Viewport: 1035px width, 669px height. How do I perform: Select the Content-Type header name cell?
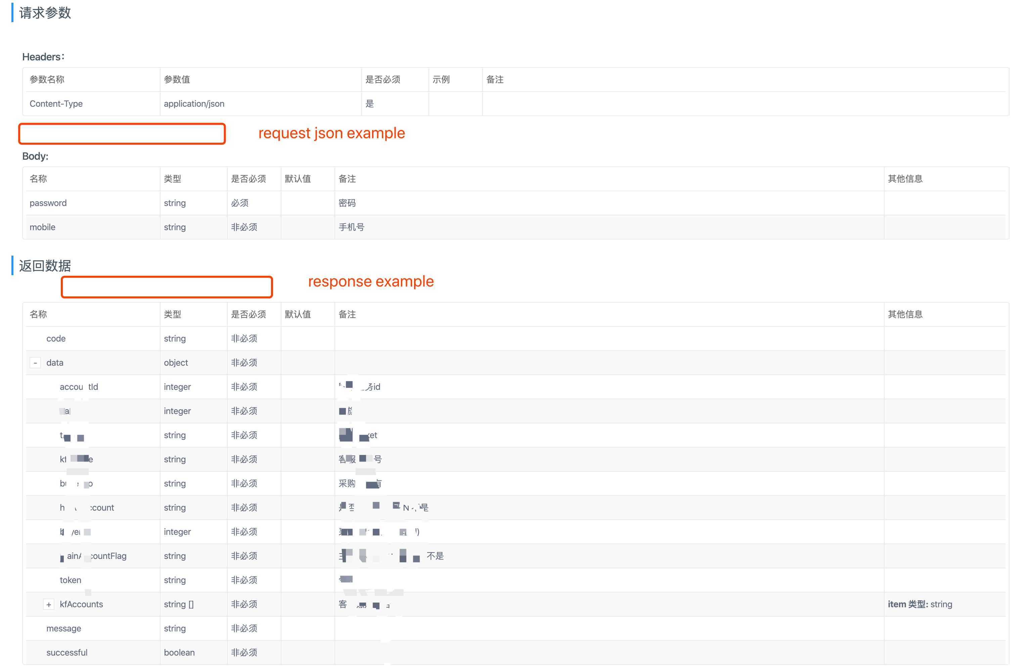(56, 104)
